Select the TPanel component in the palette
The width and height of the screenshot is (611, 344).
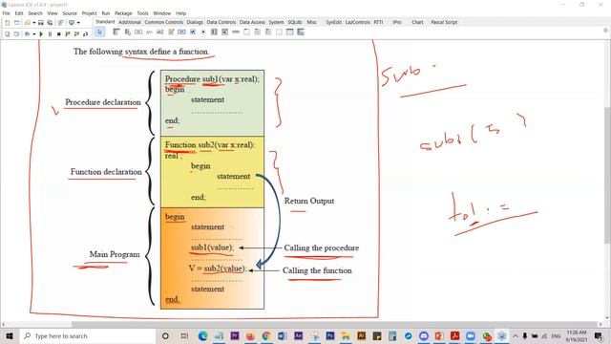tap(279, 32)
